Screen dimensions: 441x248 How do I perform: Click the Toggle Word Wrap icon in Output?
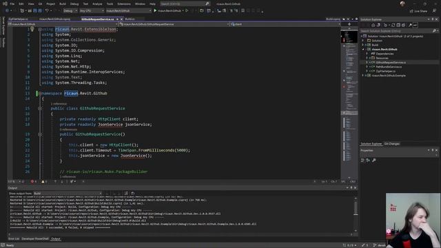coord(132,193)
